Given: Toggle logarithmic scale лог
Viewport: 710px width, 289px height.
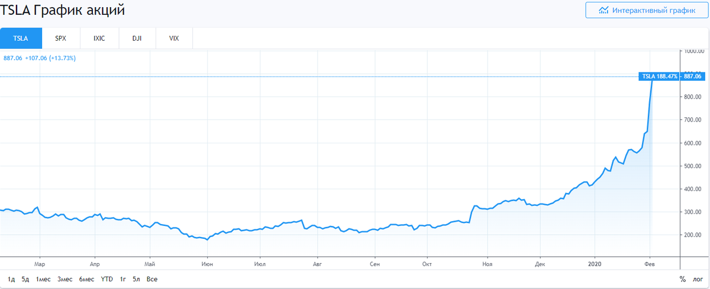Looking at the screenshot, I should tap(698, 279).
